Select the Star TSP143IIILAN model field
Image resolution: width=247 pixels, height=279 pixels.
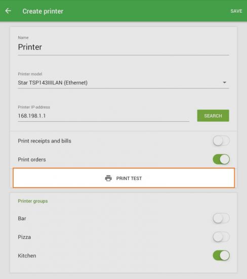point(123,83)
